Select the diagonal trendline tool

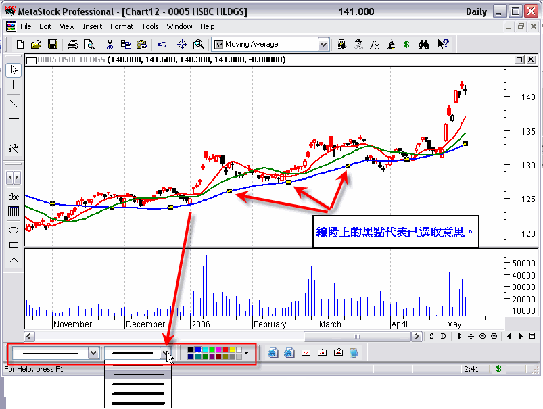(14, 103)
